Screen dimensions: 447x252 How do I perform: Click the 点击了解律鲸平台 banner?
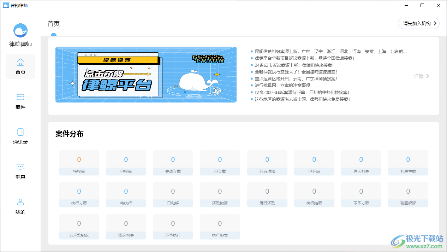coord(146,74)
